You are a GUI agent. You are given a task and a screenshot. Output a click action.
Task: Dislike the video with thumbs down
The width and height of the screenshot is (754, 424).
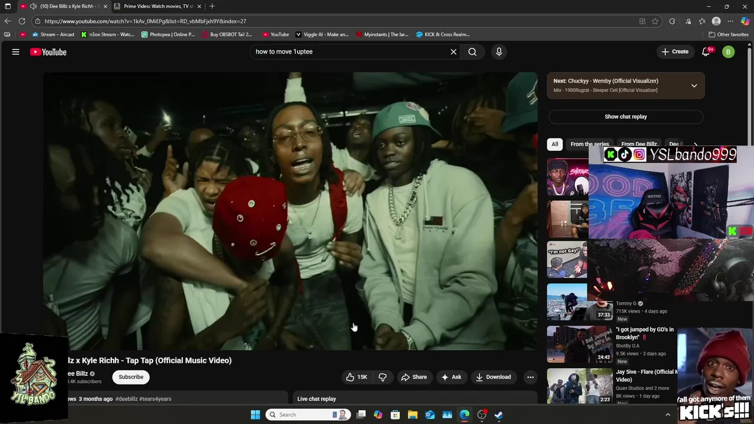coord(382,377)
